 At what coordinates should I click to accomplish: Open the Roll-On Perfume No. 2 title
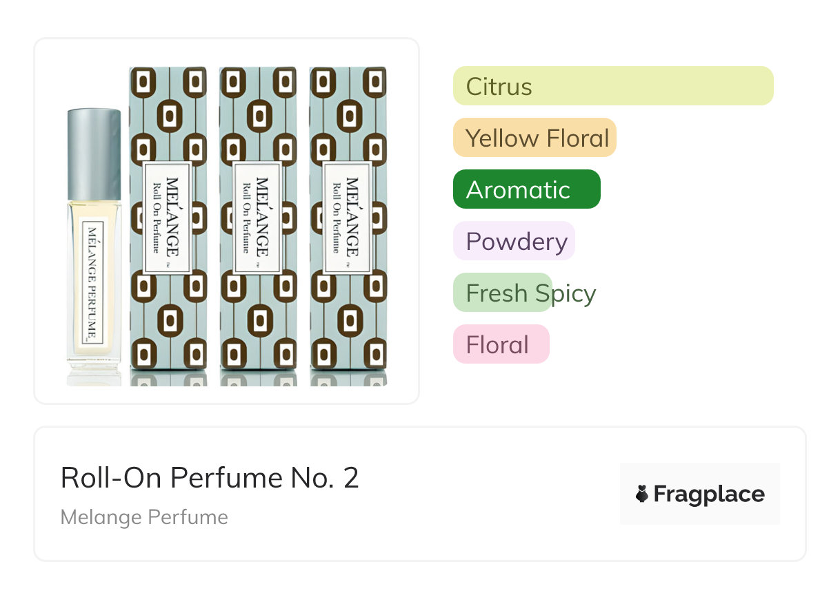(210, 478)
